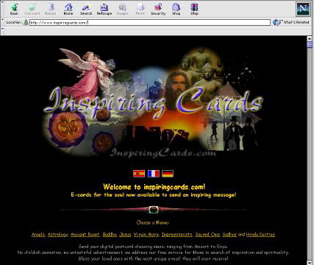Viewport: 314px width, 265px height.
Task: Open the Security toolbar button
Action: 158,10
